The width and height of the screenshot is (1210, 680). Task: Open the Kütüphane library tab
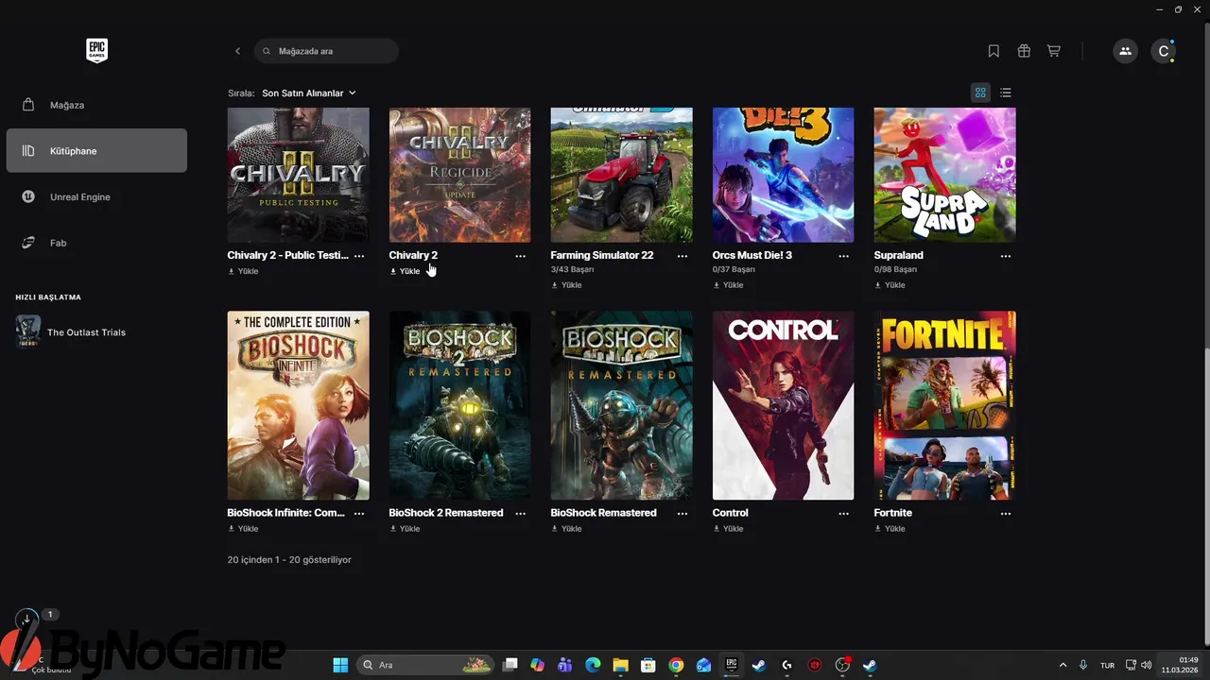[96, 151]
